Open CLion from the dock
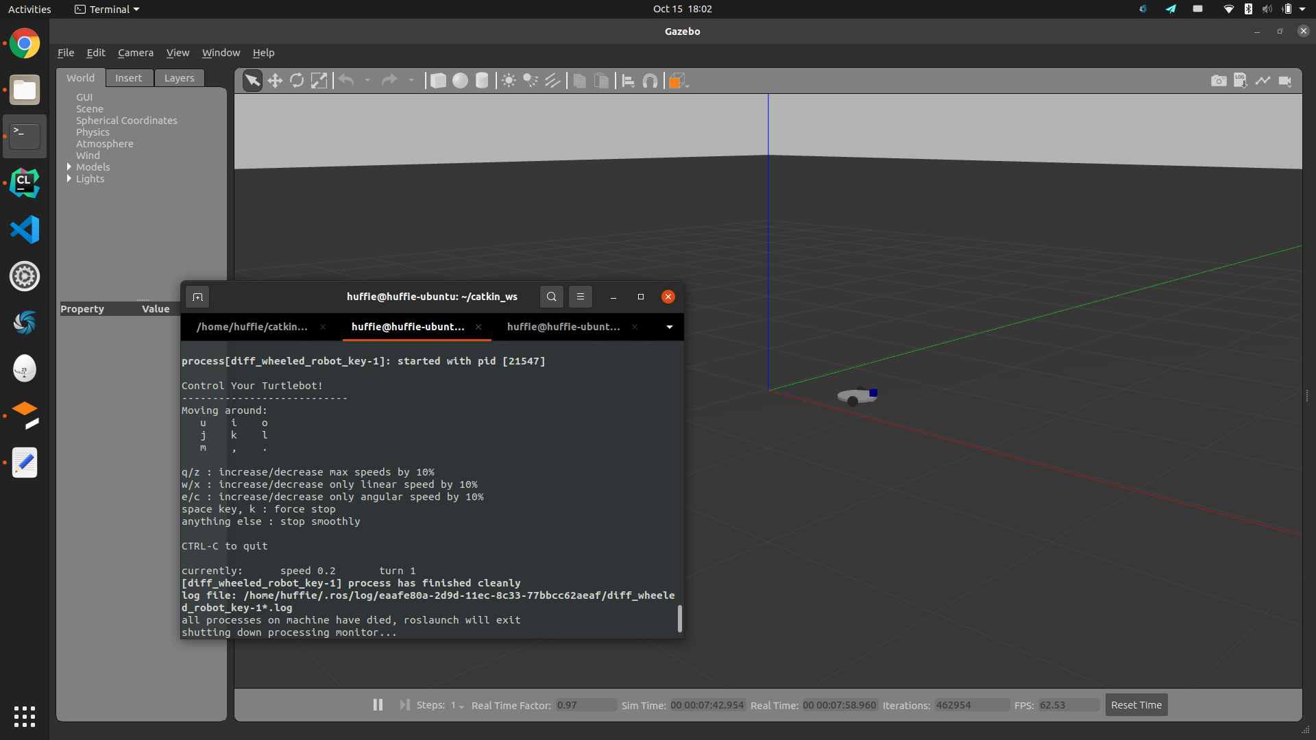Screen dimensions: 1316x740 [25, 183]
